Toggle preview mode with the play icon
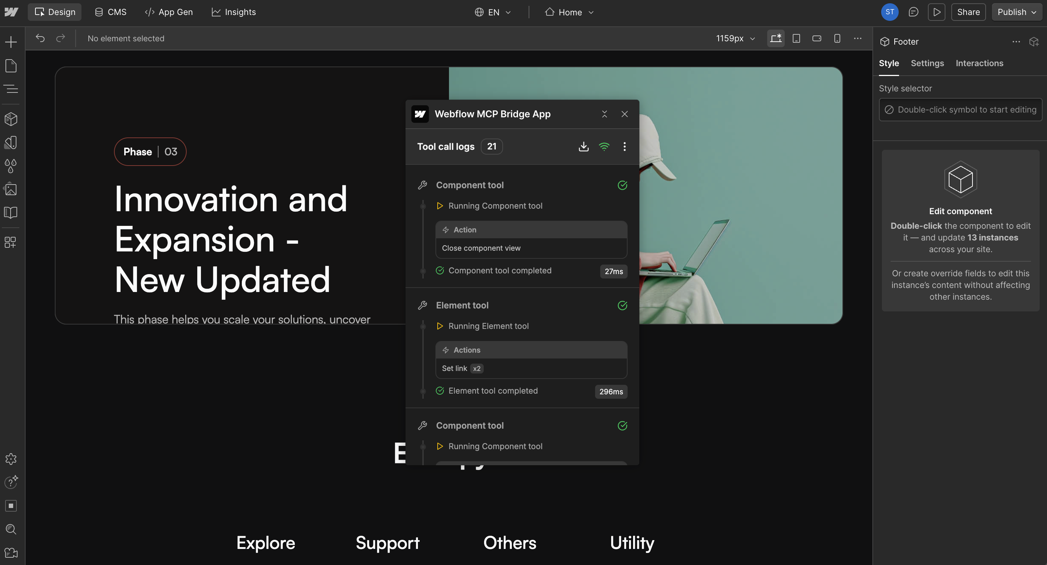The height and width of the screenshot is (565, 1047). [x=936, y=12]
